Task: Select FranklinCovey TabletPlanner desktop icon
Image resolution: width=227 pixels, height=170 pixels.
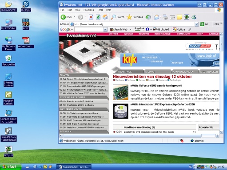Action: click(x=8, y=135)
